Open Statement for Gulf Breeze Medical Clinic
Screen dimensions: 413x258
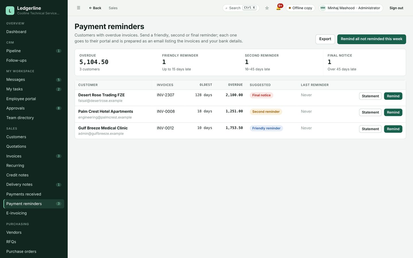click(x=370, y=129)
